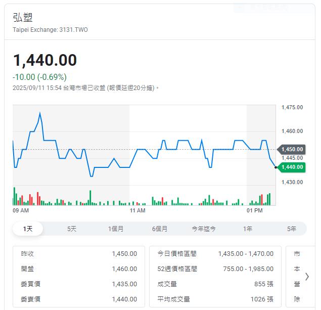Click the Taipei Exchange: 3131.TWO ticker text
The image size is (321, 310).
pyautogui.click(x=50, y=30)
